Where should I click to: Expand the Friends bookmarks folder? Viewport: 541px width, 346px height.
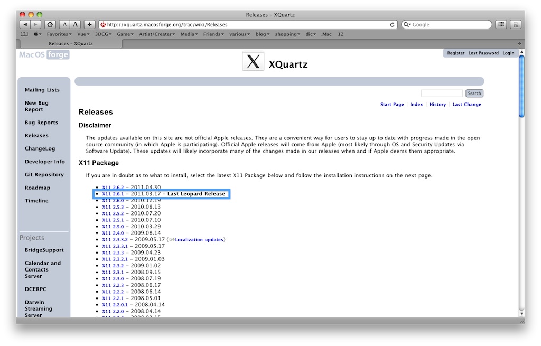click(x=213, y=34)
